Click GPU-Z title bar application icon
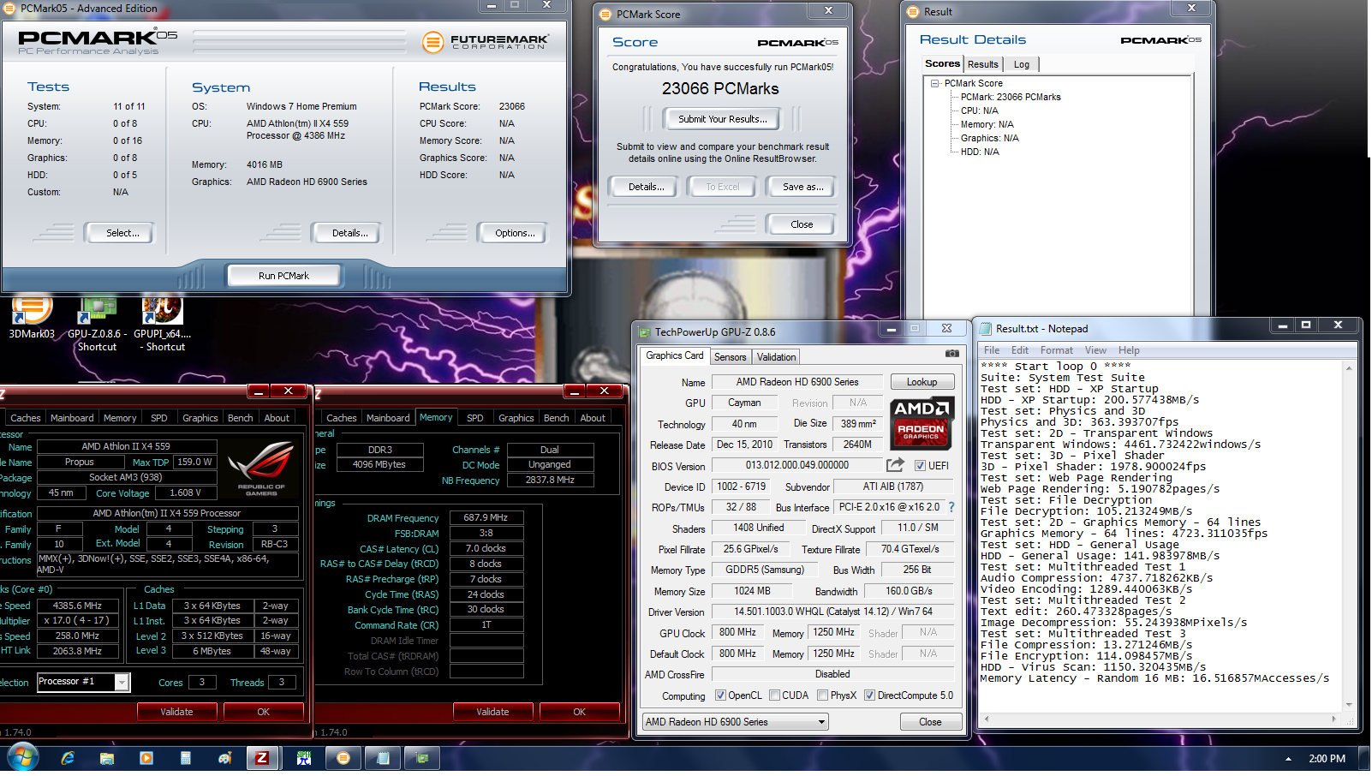 click(x=644, y=332)
